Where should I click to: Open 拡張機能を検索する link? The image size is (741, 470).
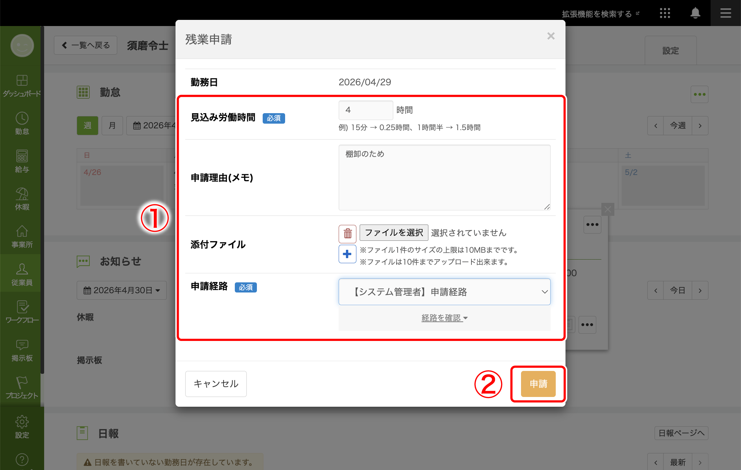(x=600, y=14)
